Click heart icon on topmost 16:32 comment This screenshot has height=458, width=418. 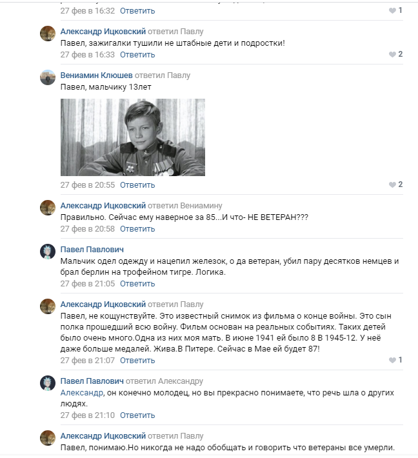(x=392, y=11)
